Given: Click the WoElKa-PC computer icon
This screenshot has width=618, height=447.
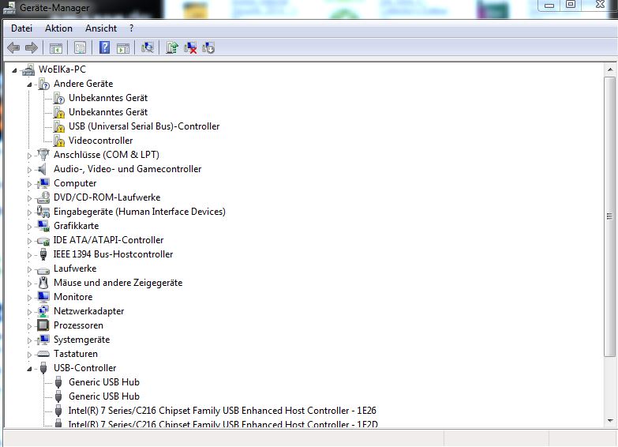Looking at the screenshot, I should [x=28, y=69].
